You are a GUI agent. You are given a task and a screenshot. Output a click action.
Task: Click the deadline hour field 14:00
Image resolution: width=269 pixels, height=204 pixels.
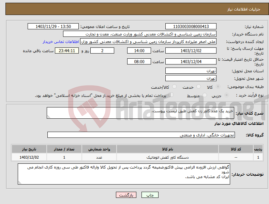(139, 50)
